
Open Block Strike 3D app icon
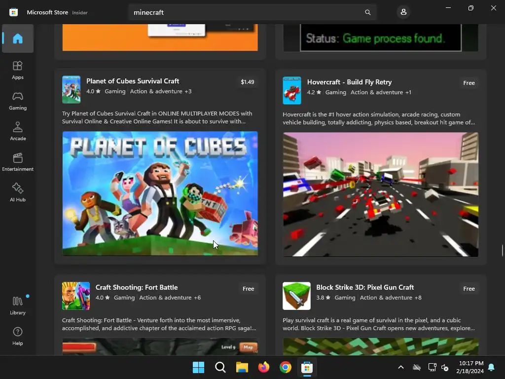pyautogui.click(x=296, y=296)
